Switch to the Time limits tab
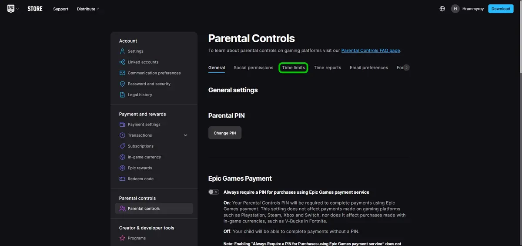522x246 pixels. click(294, 68)
